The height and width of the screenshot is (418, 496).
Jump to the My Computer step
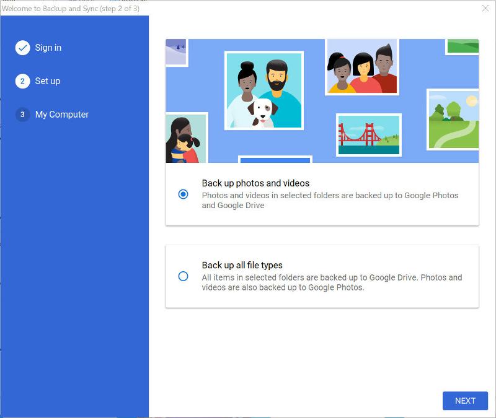click(x=62, y=115)
